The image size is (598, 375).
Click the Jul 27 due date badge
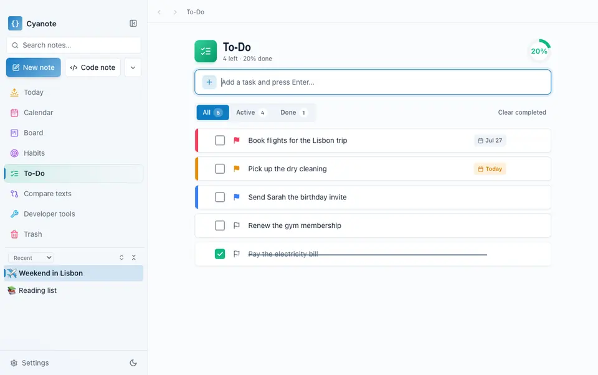click(x=490, y=140)
